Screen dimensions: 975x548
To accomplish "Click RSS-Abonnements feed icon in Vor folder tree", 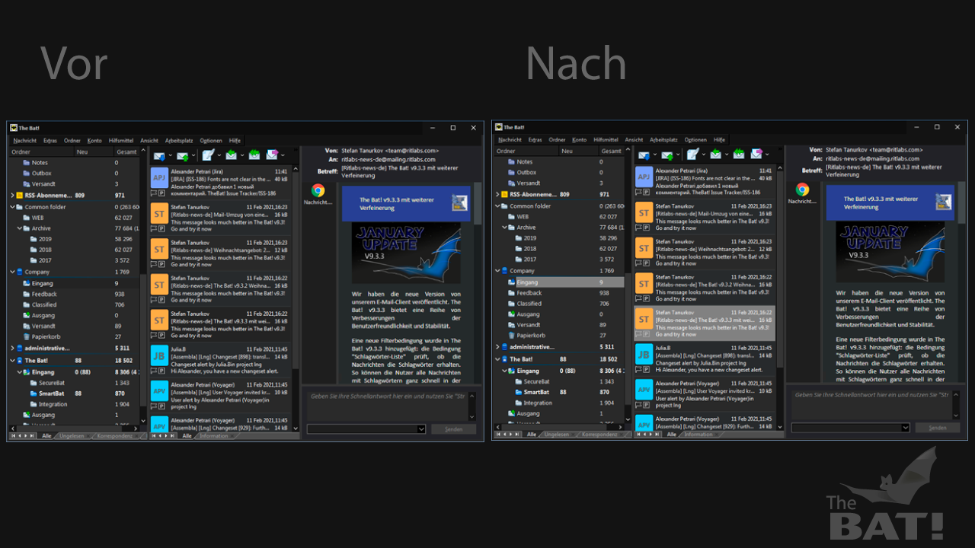I will 20,195.
